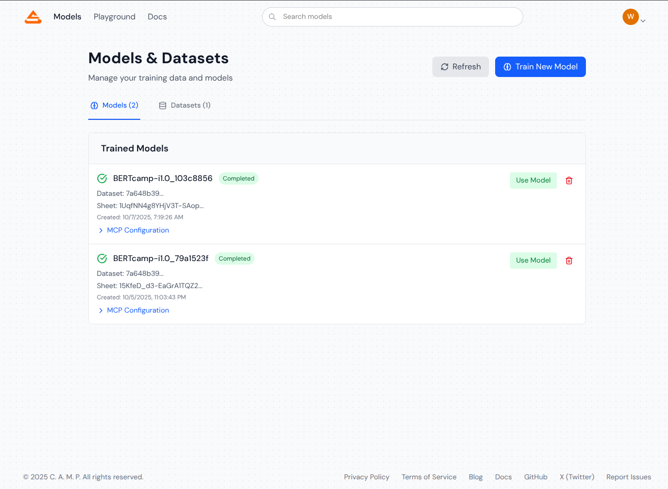
Task: Click sheet ID 15KfeD_d3-EaGrA1TQZ2...
Action: [x=161, y=286]
